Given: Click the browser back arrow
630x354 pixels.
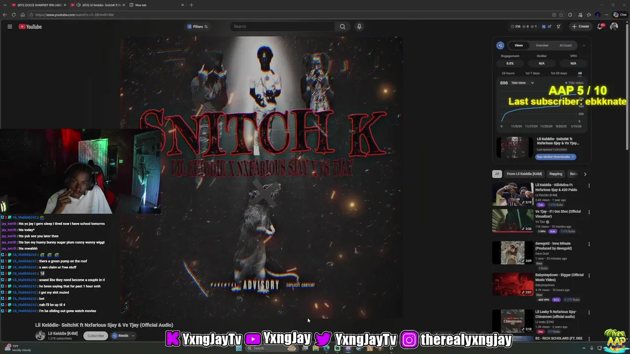Looking at the screenshot, I should click(5, 15).
